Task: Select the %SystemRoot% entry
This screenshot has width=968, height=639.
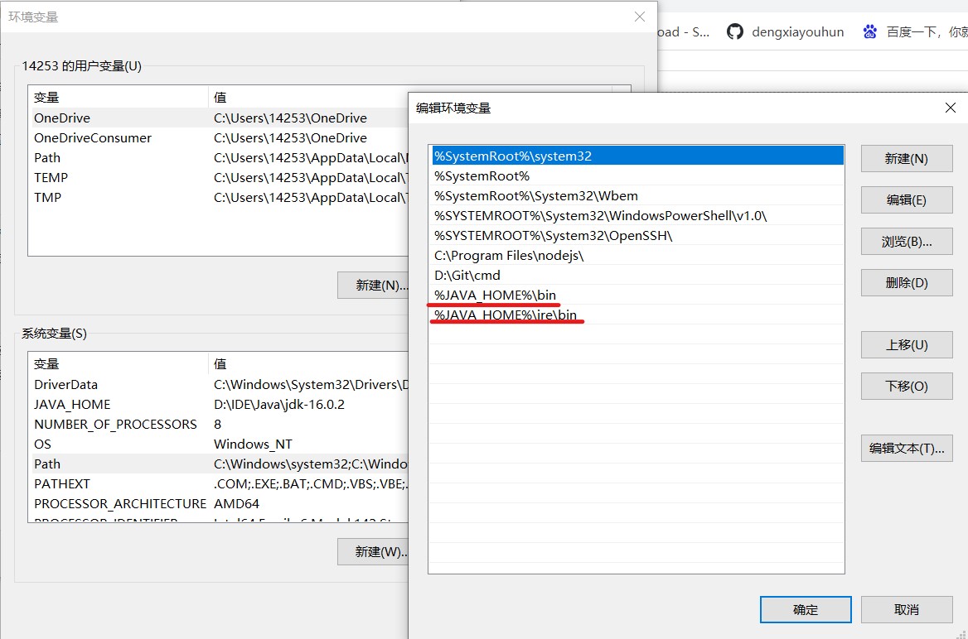Action: pyautogui.click(x=636, y=175)
